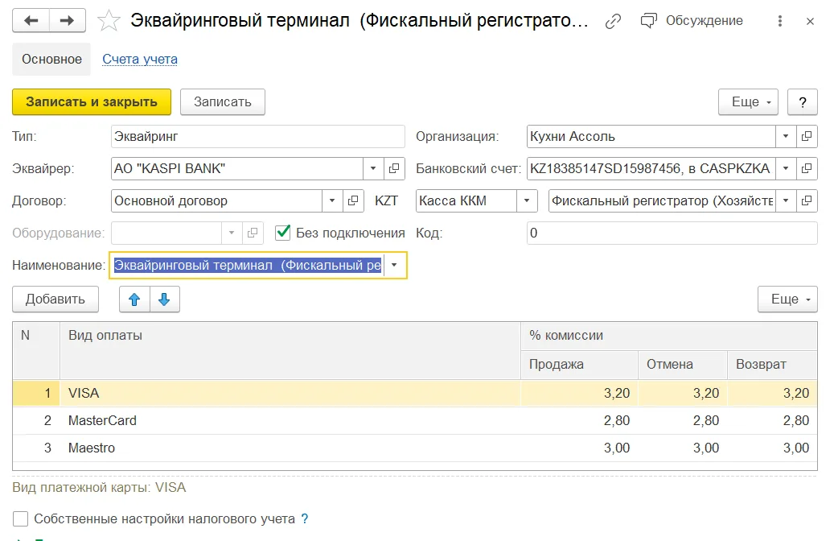Switch to the Основное tab
The width and height of the screenshot is (834, 541).
[x=51, y=59]
